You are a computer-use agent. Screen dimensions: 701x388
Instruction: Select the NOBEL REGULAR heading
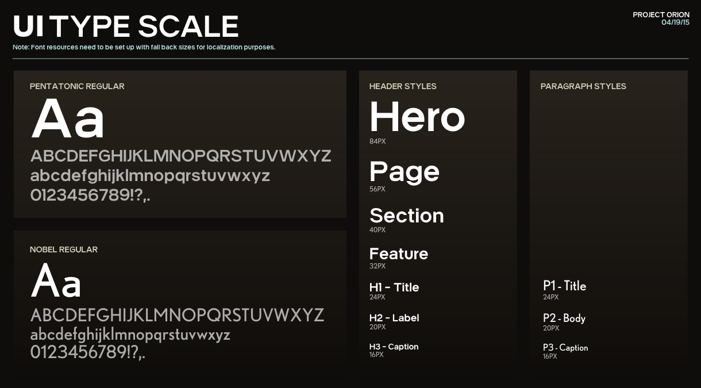[64, 249]
